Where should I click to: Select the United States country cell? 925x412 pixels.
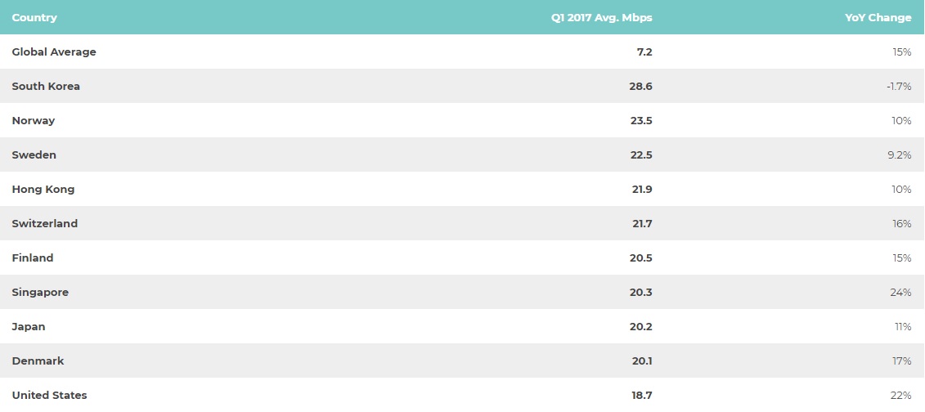pos(49,395)
